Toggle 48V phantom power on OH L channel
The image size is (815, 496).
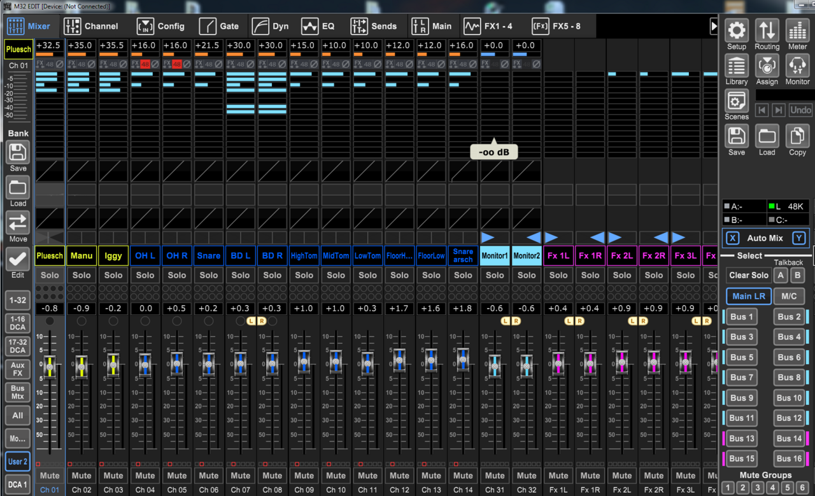click(145, 64)
